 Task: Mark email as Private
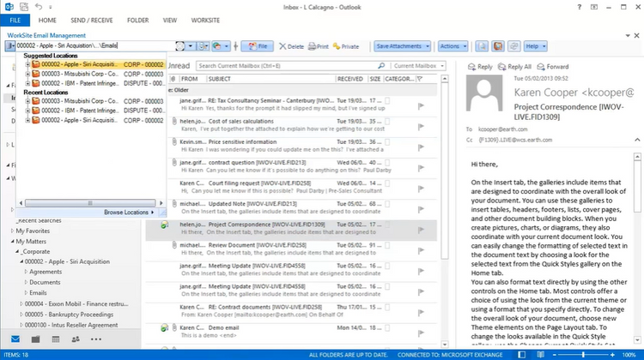click(346, 46)
